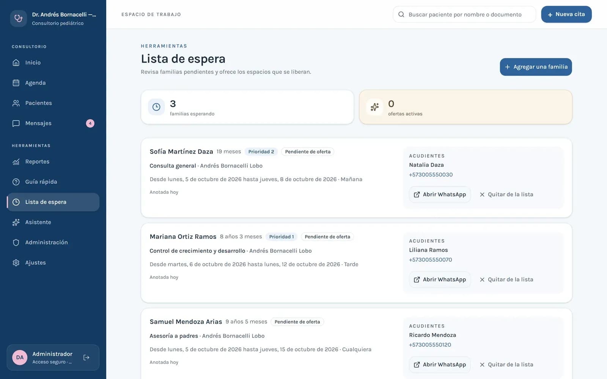Viewport: 607px width, 379px height.
Task: Click the Administrador account name
Action: (52, 354)
